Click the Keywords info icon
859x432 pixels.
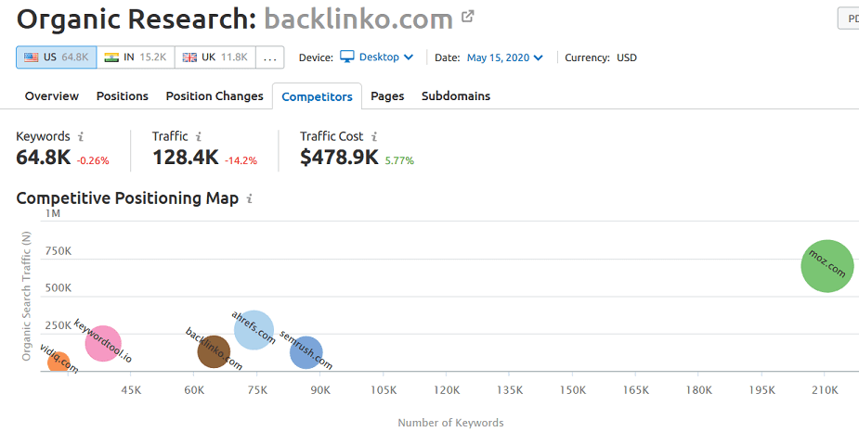81,136
